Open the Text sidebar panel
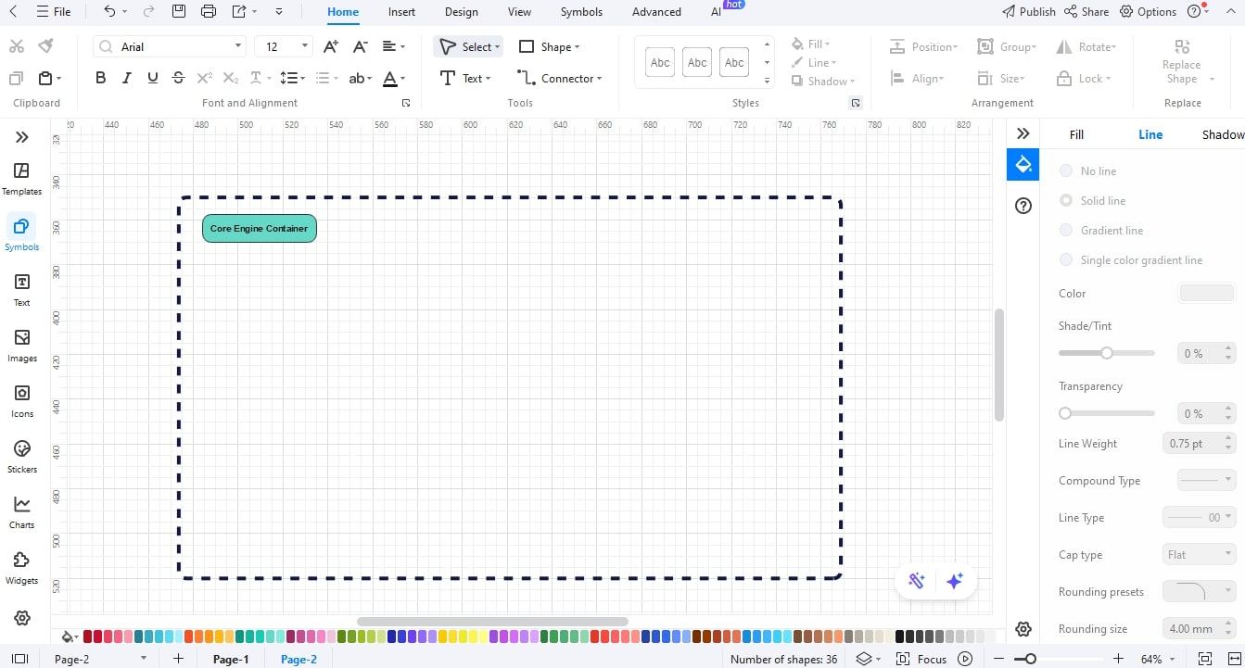Viewport: 1245px width, 668px height. pyautogui.click(x=22, y=289)
